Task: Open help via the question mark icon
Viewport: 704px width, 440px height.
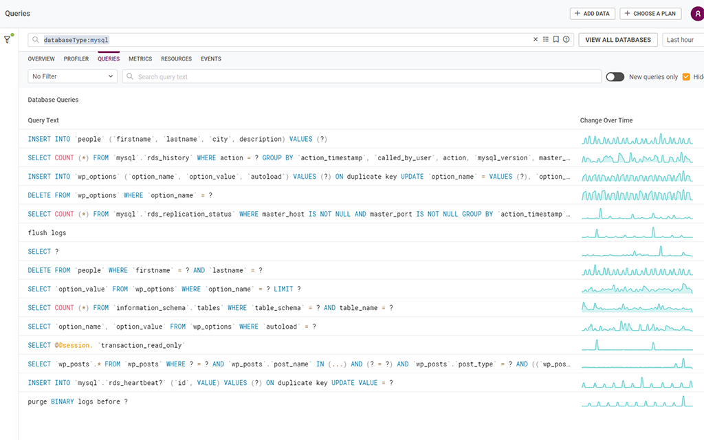Action: 566,39
